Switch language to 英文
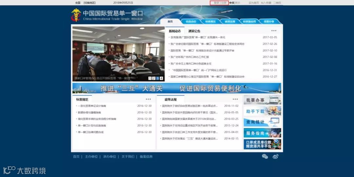 [238, 3]
